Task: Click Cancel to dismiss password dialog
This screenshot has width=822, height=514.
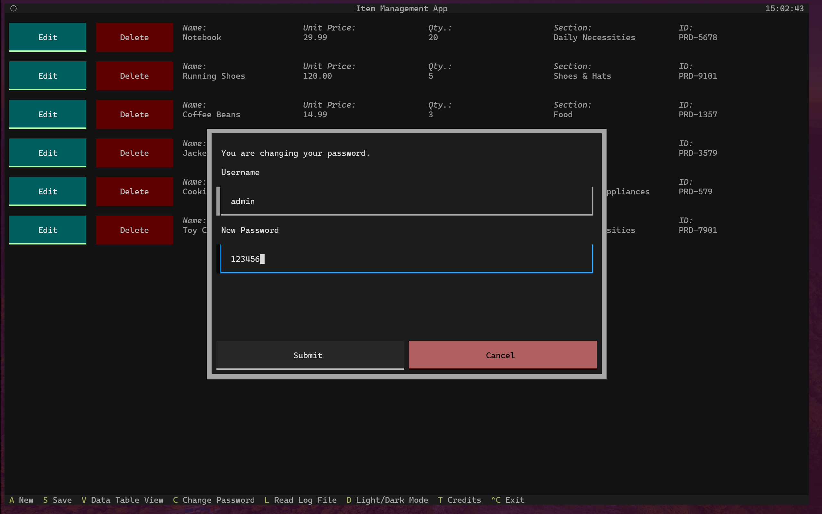Action: (x=500, y=355)
